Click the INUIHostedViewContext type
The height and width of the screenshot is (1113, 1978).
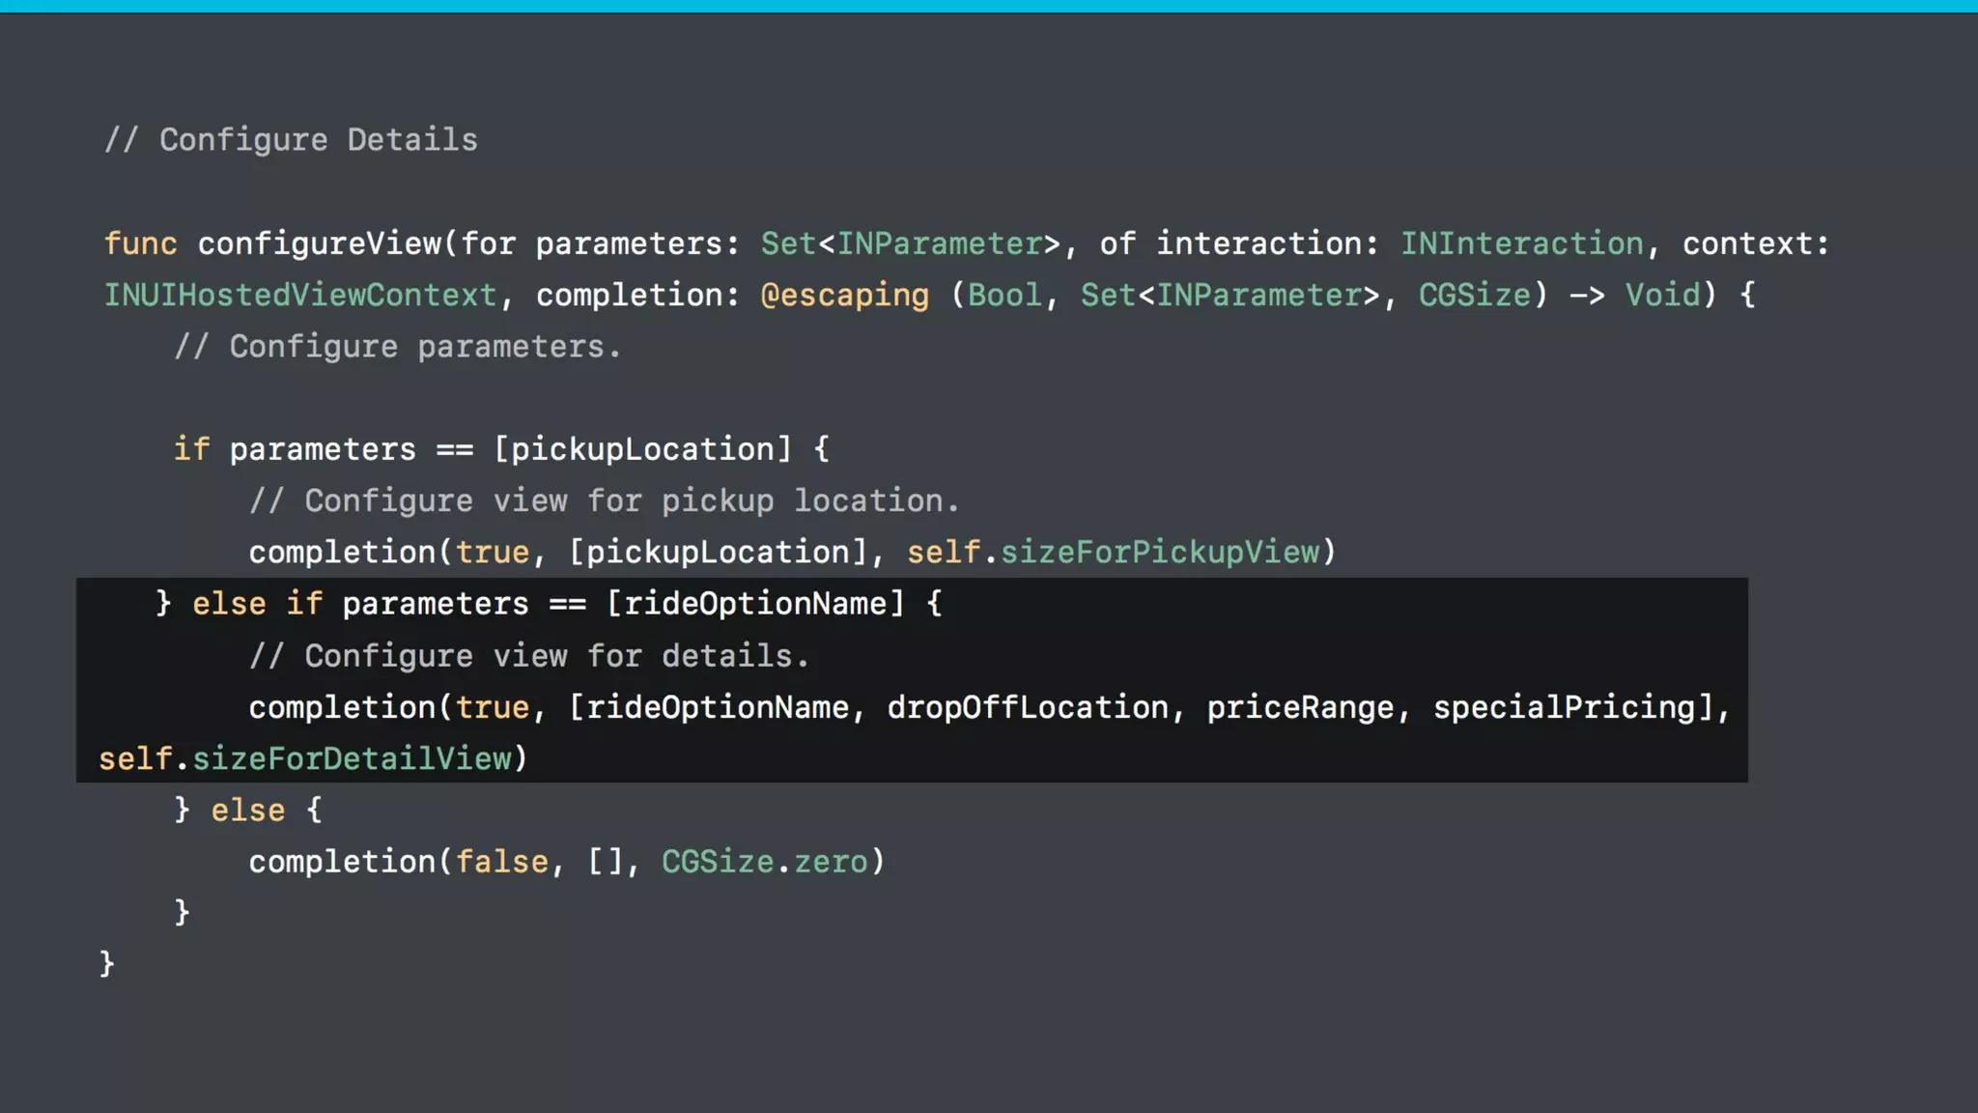299,295
